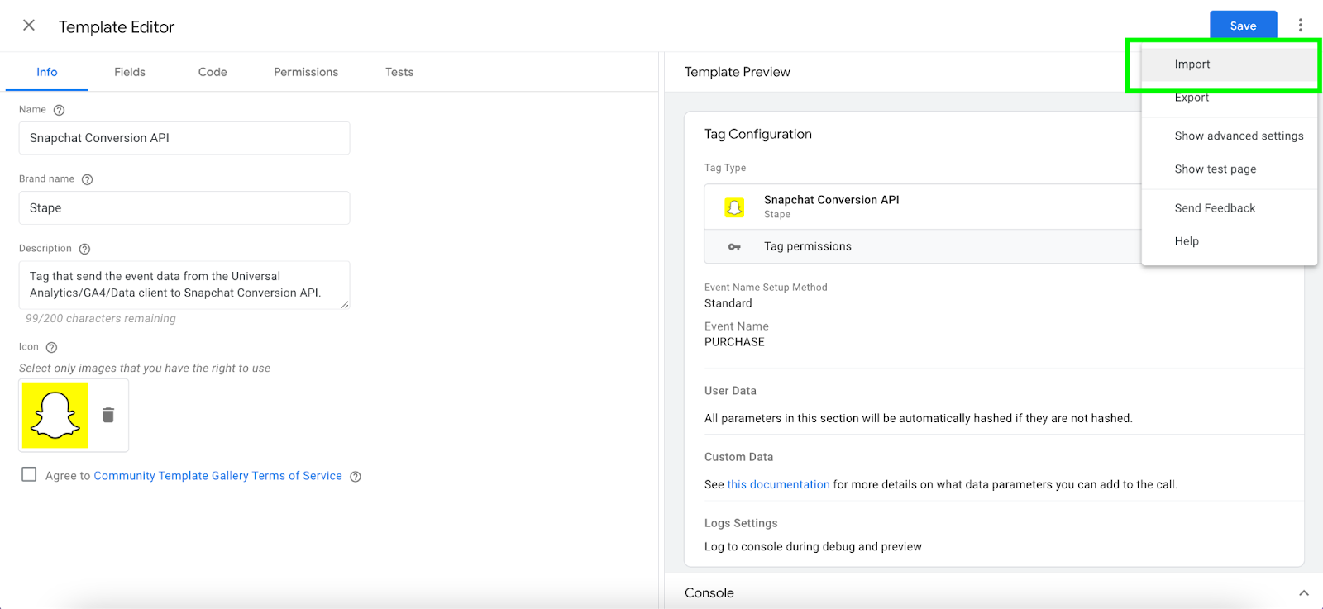Viewport: 1323px width, 609px height.
Task: Open Community Template Gallery Terms of Service link
Action: pos(217,476)
